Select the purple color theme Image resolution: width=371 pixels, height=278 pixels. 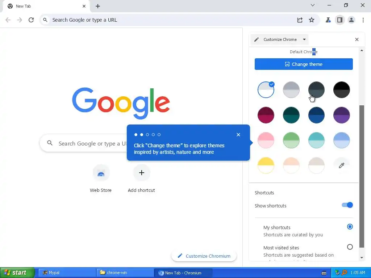pos(341,115)
